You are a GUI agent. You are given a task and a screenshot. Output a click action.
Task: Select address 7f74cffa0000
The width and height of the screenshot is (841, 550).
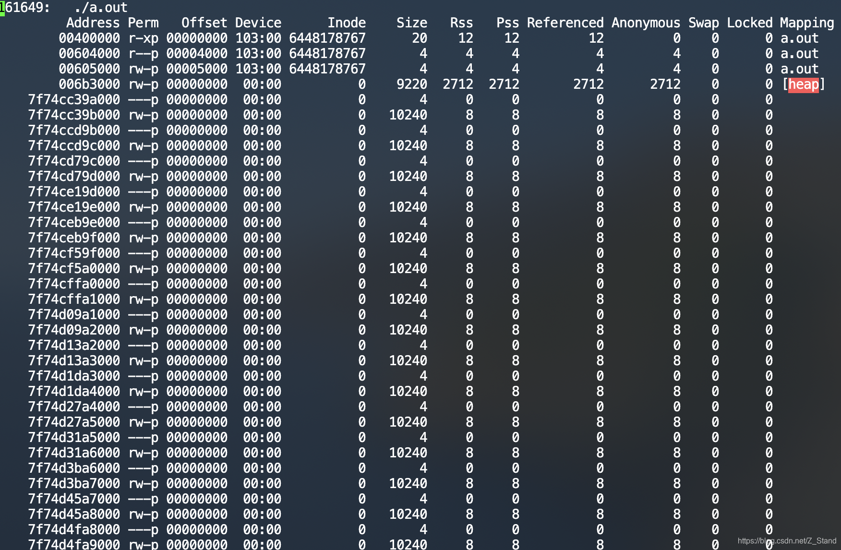[x=74, y=284]
